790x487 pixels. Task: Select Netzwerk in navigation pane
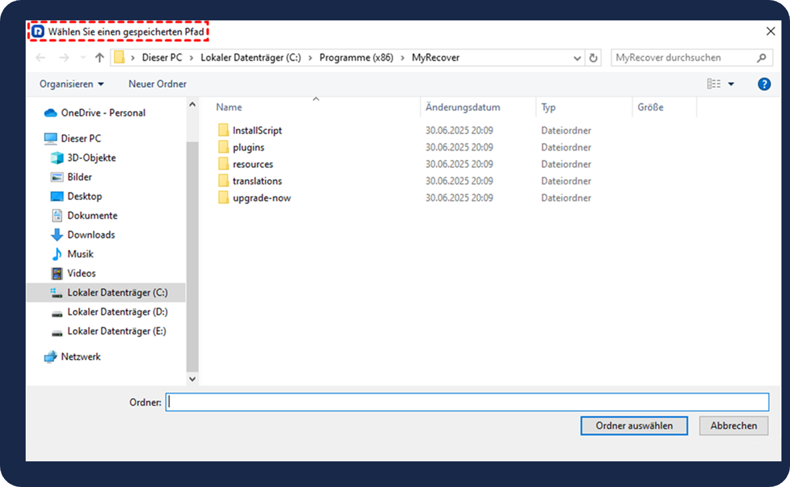[x=80, y=357]
